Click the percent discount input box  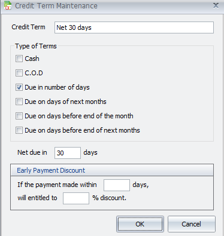[76, 198]
